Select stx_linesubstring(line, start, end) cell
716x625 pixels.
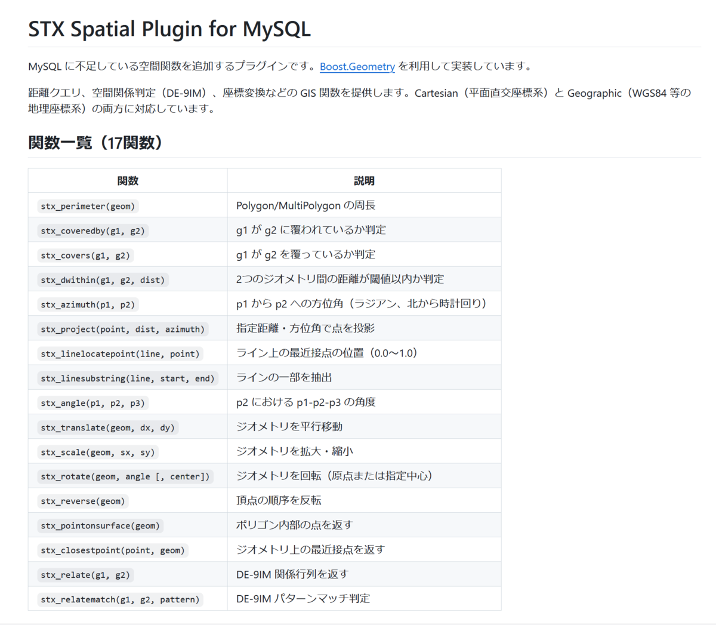pyautogui.click(x=128, y=378)
